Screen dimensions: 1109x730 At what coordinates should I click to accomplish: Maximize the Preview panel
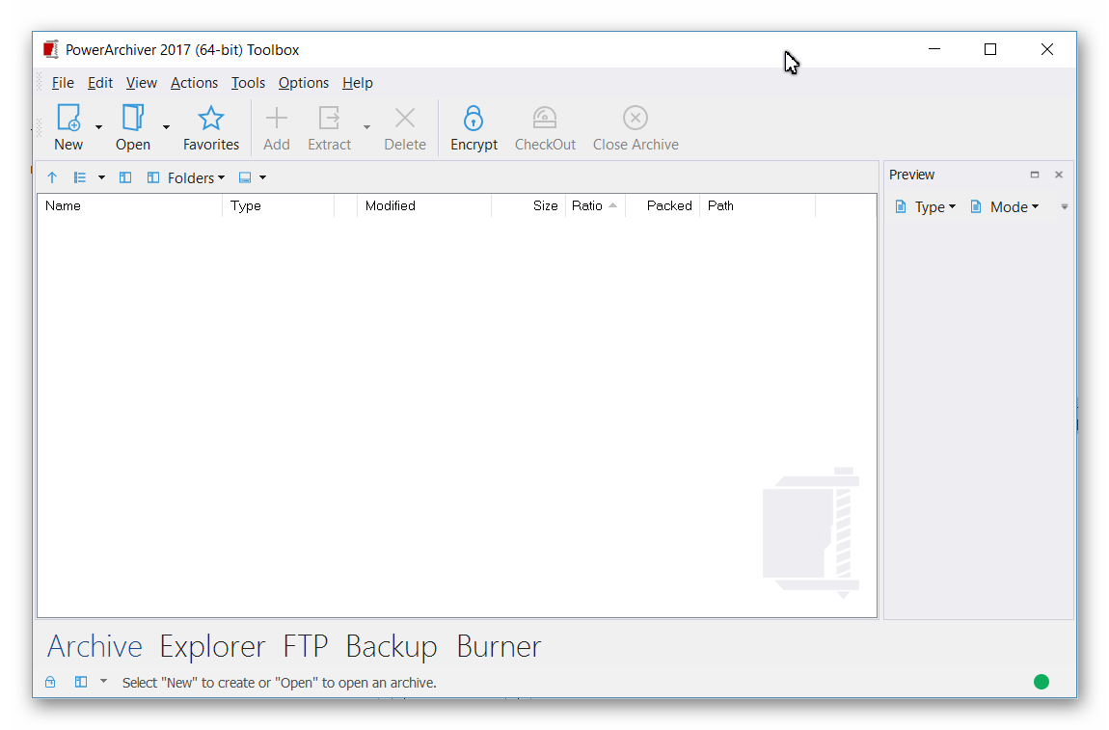1035,175
